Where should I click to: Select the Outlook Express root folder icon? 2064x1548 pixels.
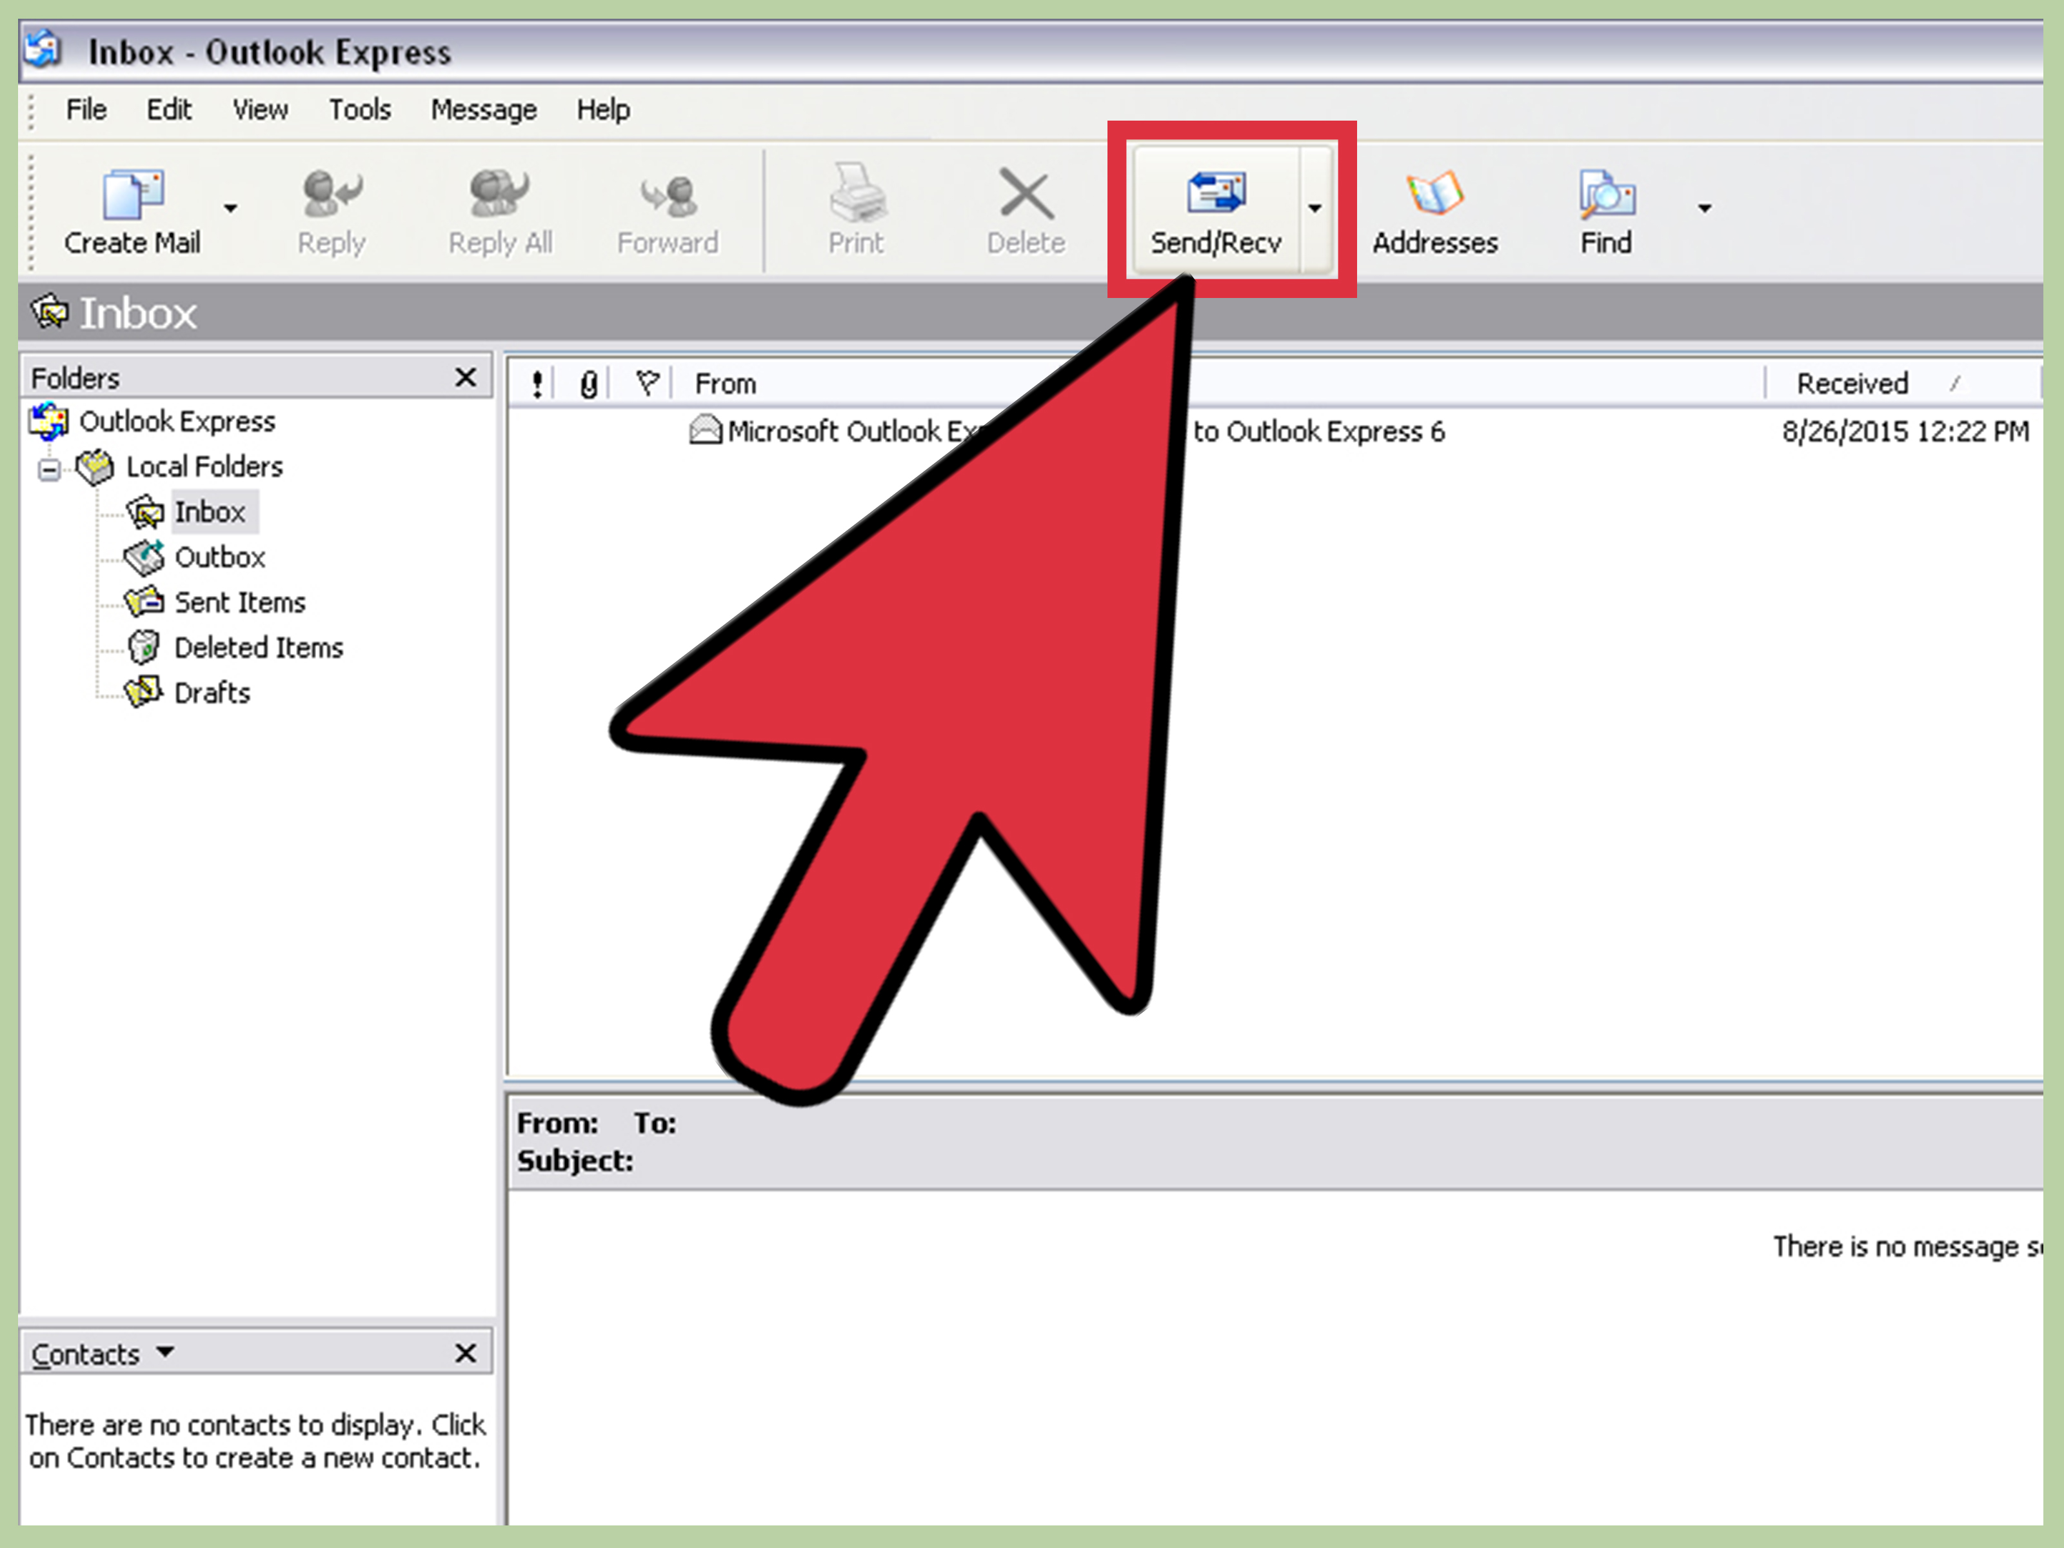click(x=48, y=422)
